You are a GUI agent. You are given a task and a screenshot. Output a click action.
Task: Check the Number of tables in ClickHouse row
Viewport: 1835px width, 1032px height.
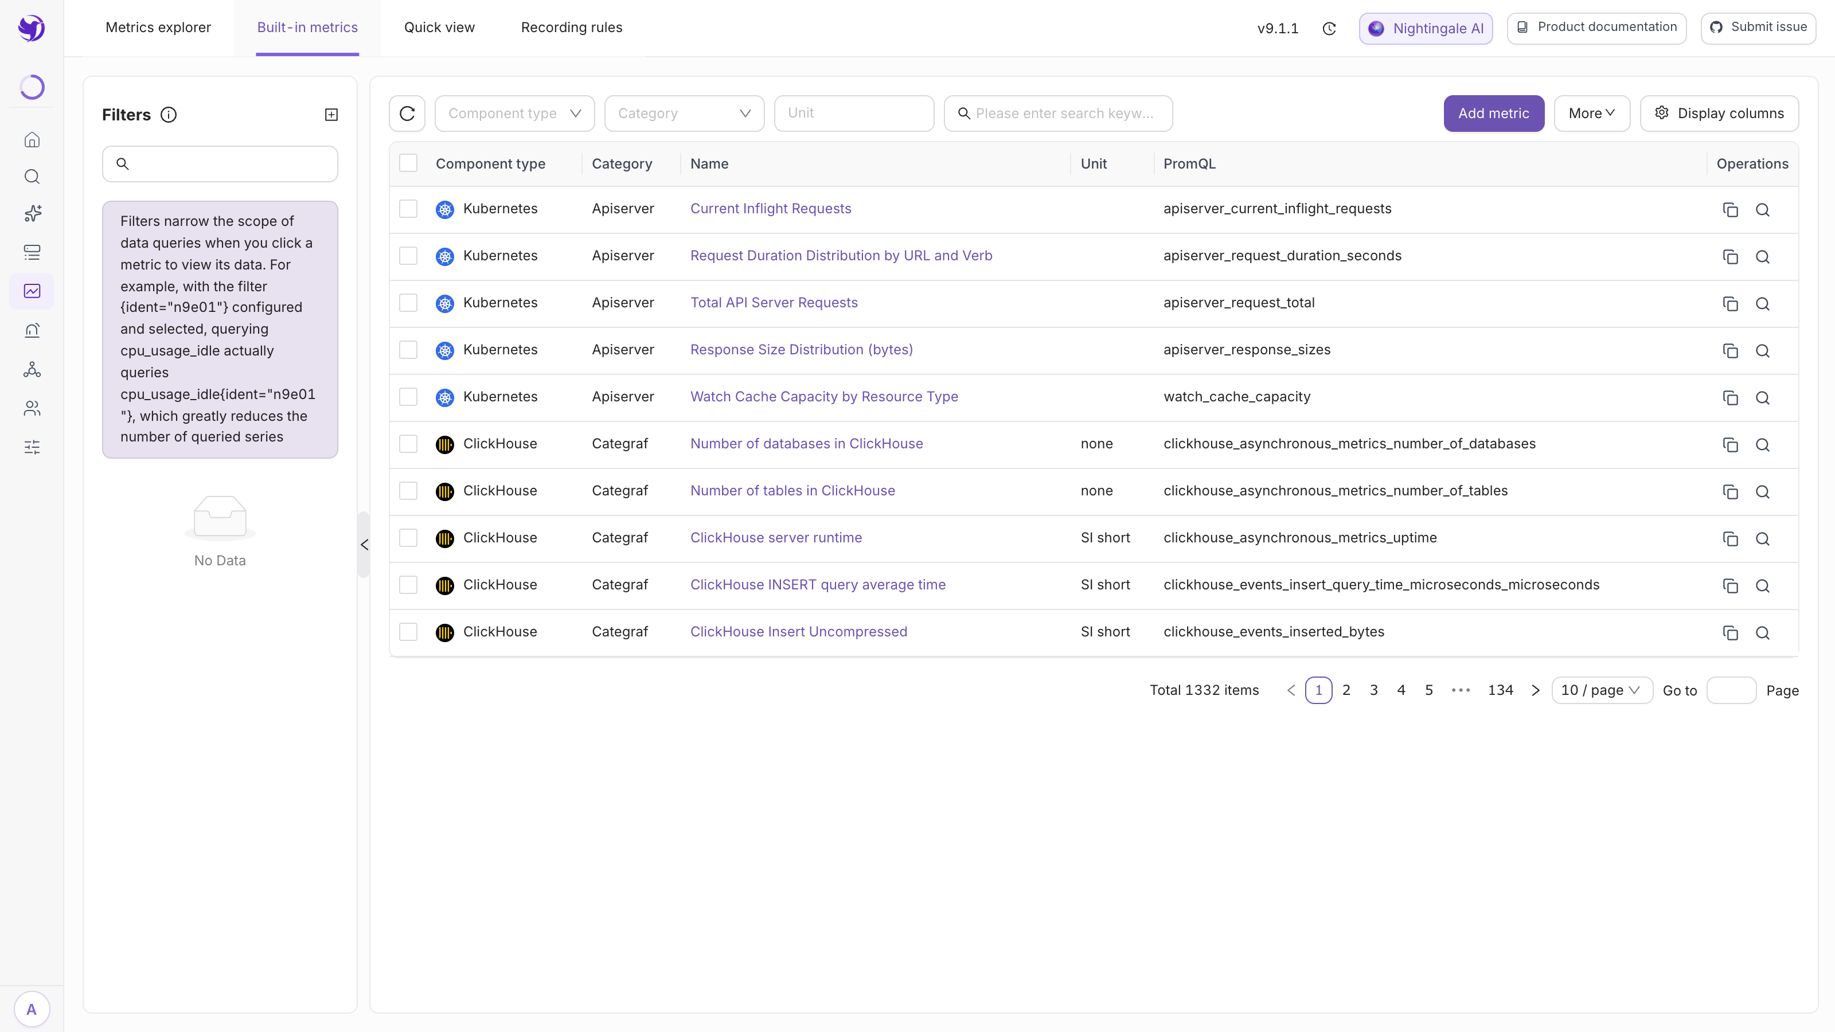pyautogui.click(x=408, y=491)
